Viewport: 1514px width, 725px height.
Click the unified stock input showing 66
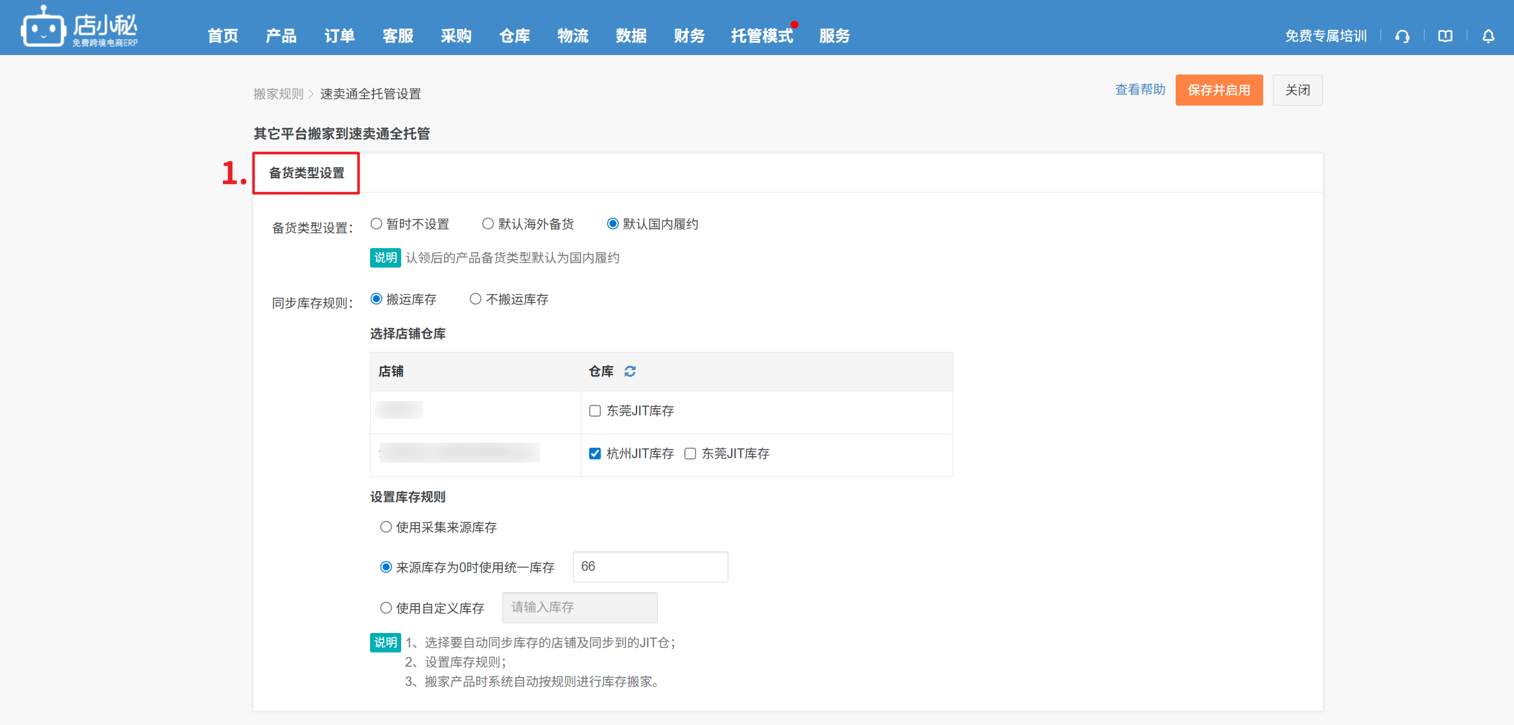(650, 567)
